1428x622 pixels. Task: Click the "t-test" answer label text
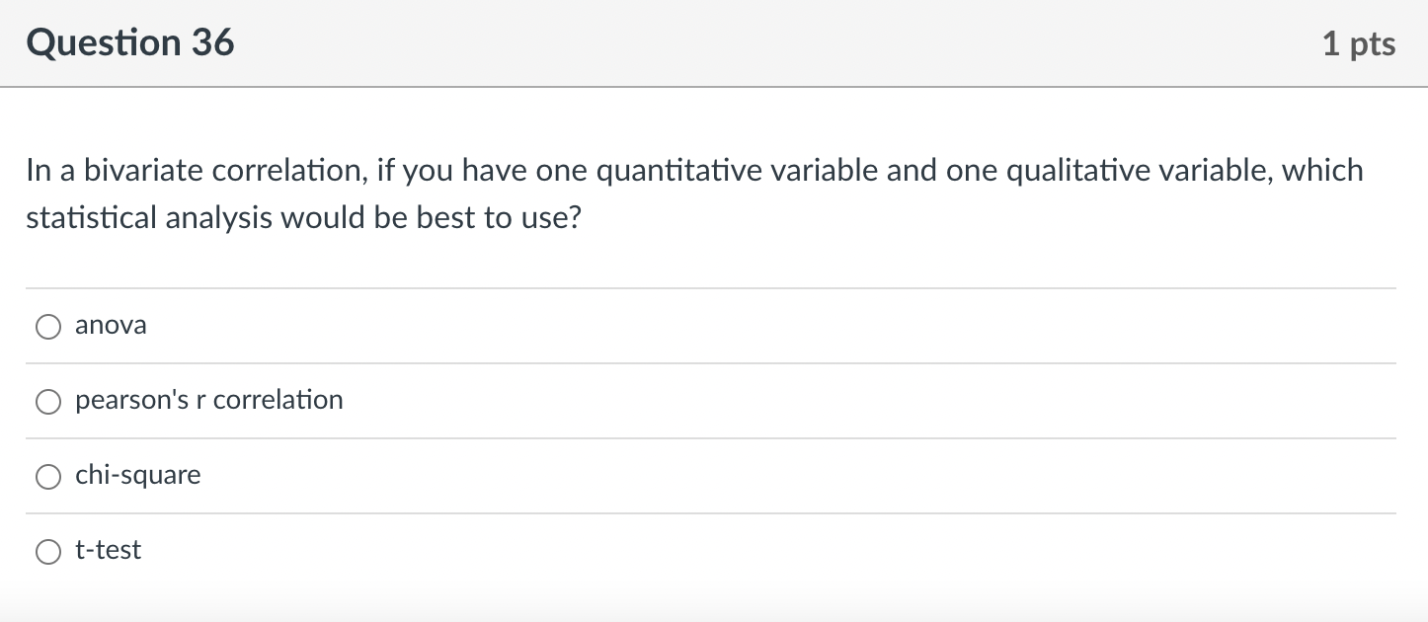(109, 551)
